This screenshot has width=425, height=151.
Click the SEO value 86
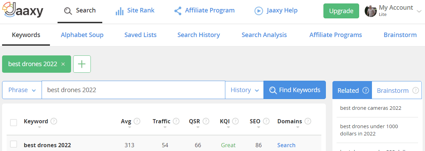[x=258, y=145]
